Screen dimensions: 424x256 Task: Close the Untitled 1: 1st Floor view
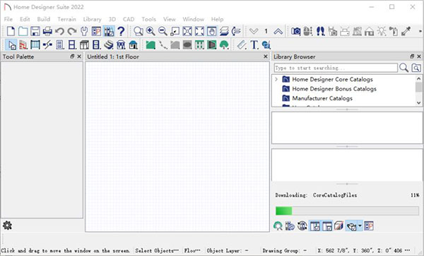pos(266,56)
